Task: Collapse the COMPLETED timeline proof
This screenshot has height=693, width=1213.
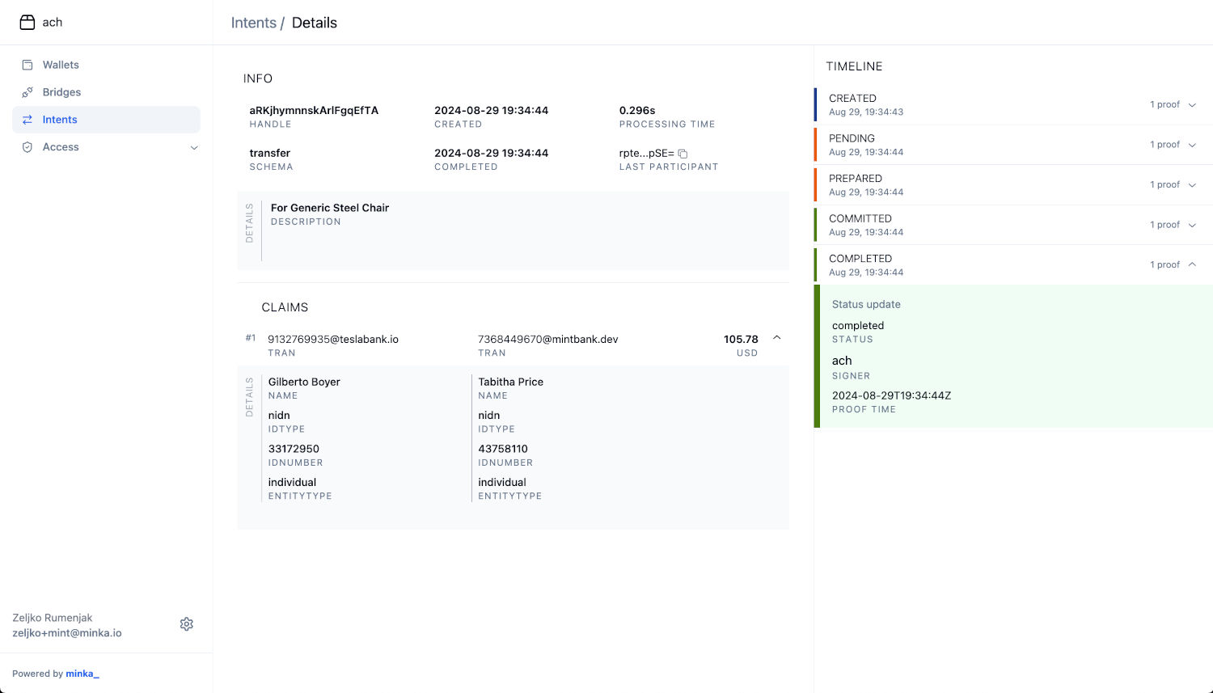Action: [1192, 265]
